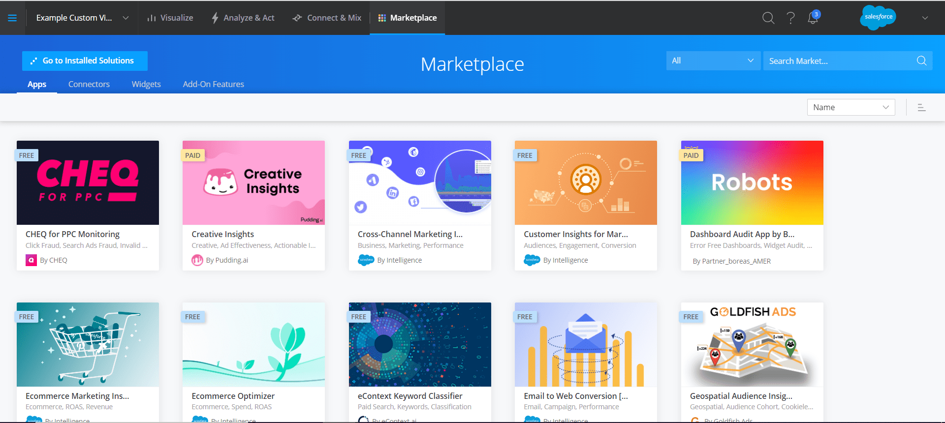
Task: Click the CHEQ for PPC thumbnail
Action: point(88,182)
